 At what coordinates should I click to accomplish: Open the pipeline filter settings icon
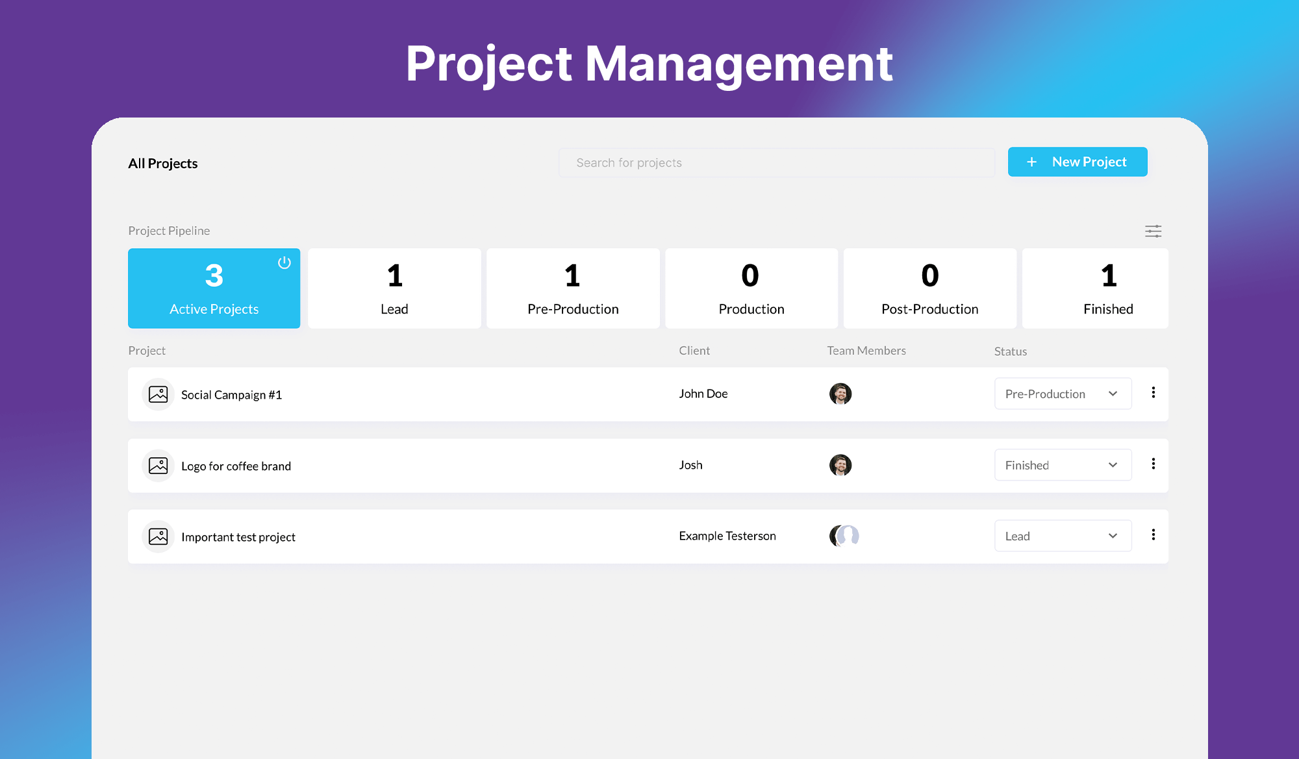click(1153, 231)
